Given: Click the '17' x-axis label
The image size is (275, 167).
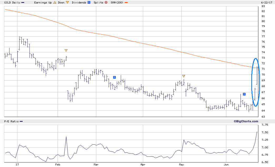Looking at the screenshot, I should click(17, 165).
